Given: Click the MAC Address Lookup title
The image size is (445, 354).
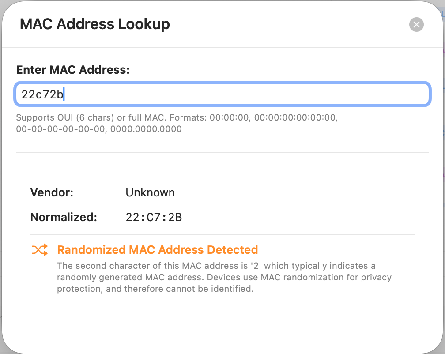Looking at the screenshot, I should coord(95,24).
